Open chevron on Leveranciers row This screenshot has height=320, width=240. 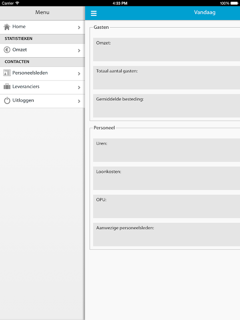click(x=79, y=87)
